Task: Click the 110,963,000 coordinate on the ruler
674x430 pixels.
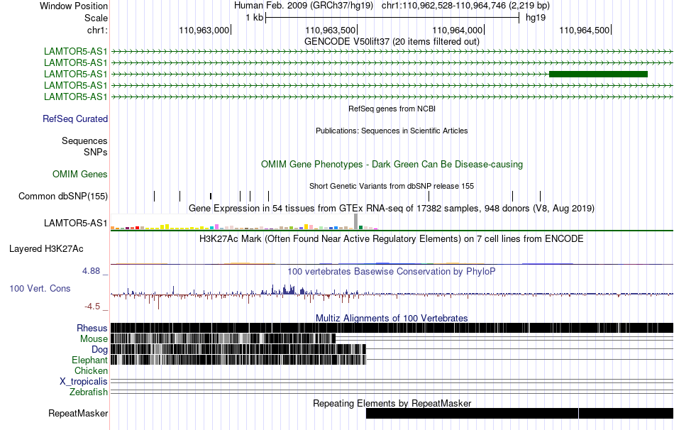Action: click(204, 30)
